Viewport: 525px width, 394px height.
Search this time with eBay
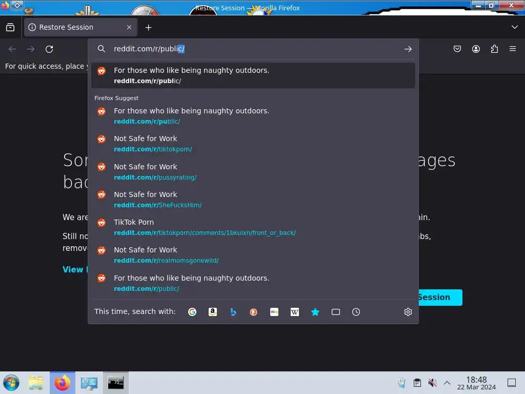[x=274, y=312]
